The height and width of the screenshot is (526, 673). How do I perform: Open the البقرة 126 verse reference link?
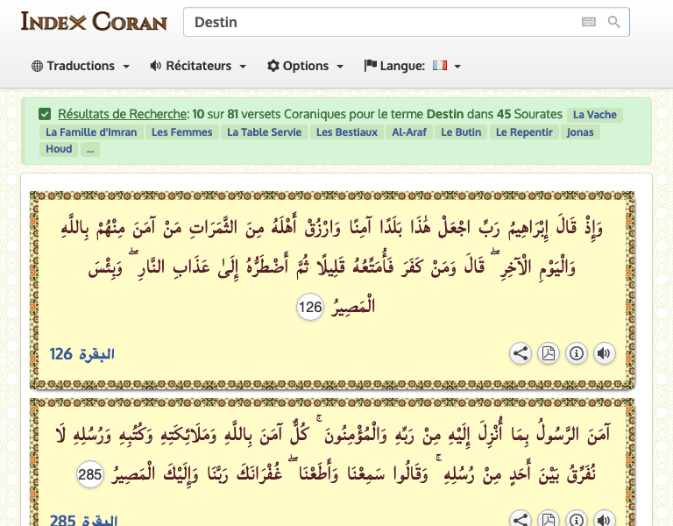coord(82,354)
